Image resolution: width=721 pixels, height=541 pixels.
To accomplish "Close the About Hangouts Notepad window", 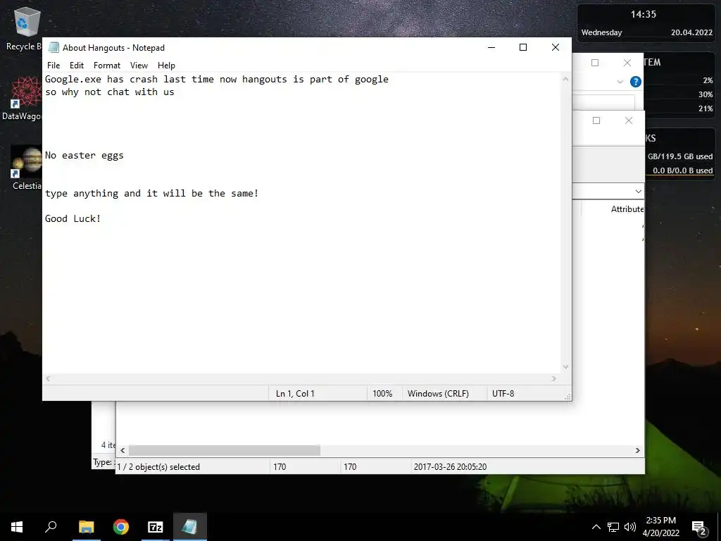I will (555, 47).
